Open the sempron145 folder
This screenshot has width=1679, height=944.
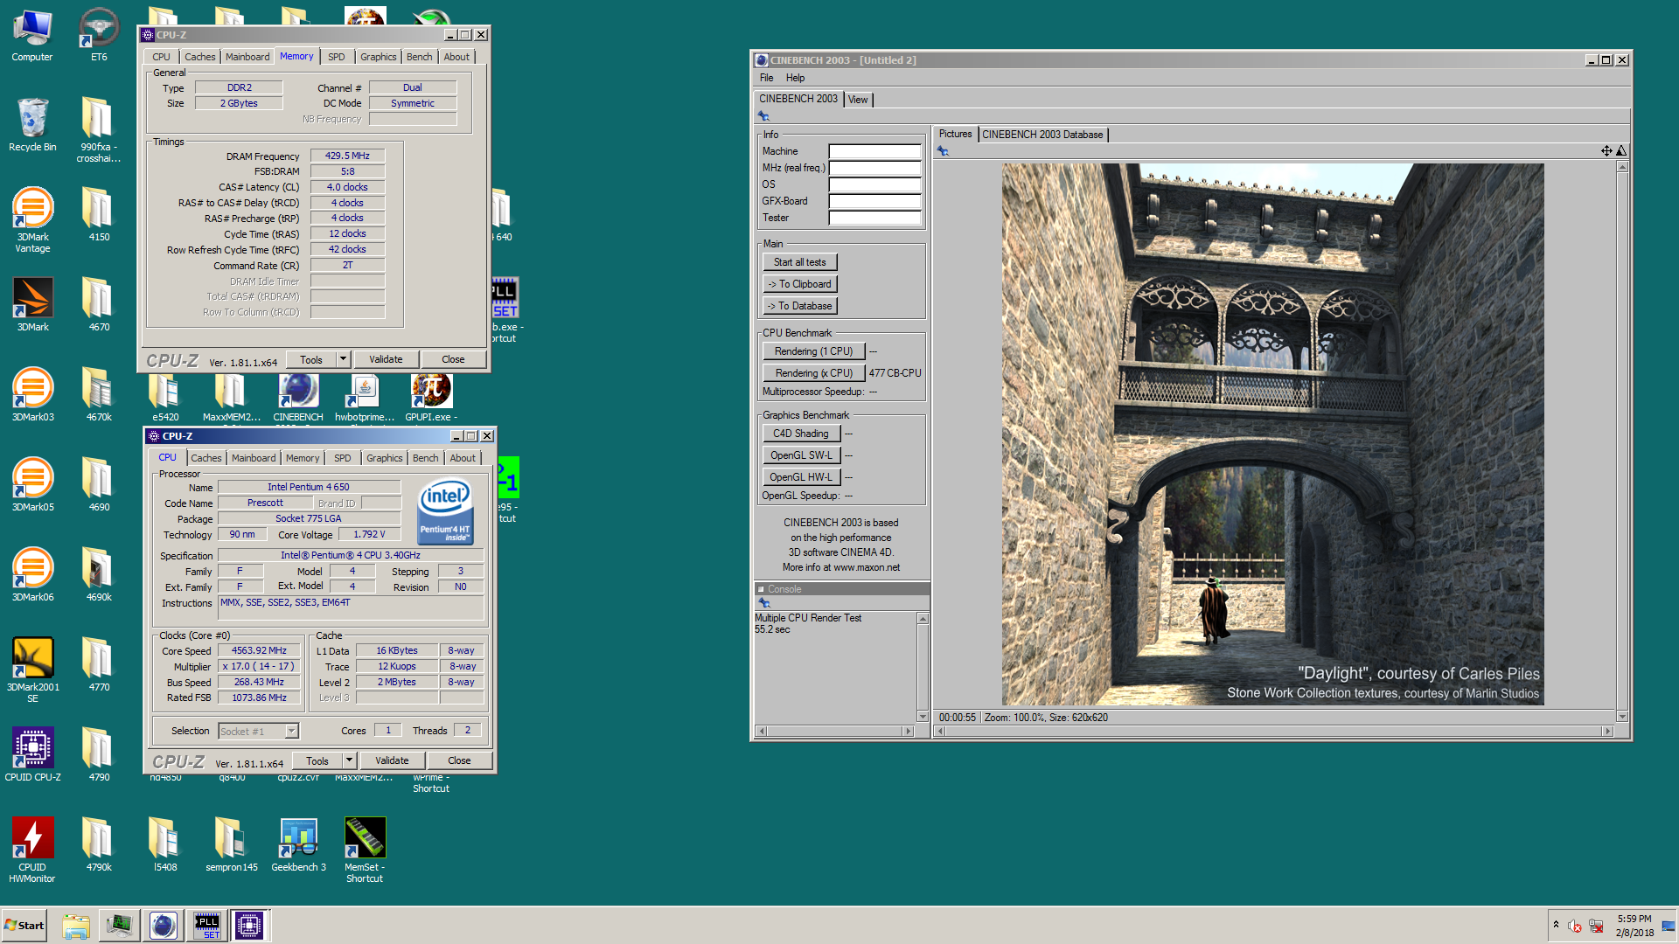pyautogui.click(x=232, y=845)
